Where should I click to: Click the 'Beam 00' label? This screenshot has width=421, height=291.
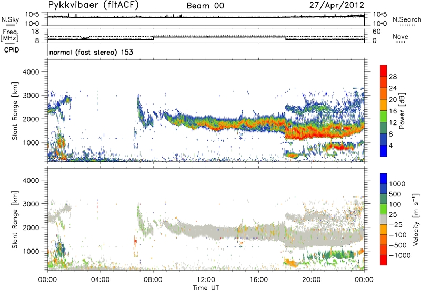(205, 6)
